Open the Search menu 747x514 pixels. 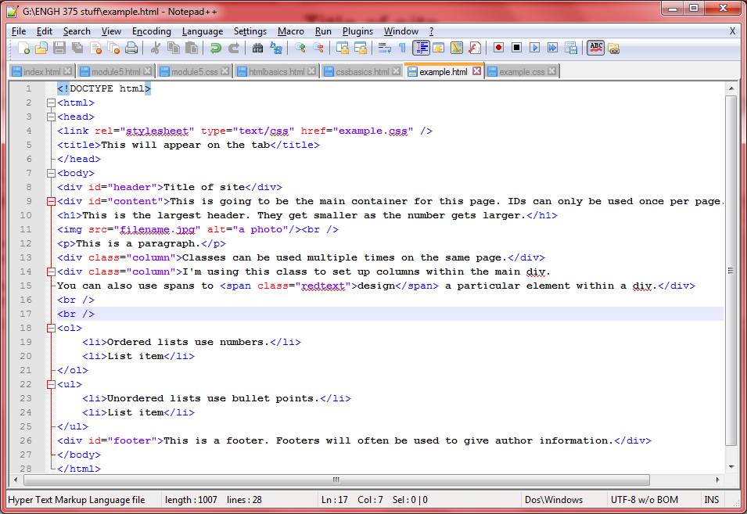point(77,31)
